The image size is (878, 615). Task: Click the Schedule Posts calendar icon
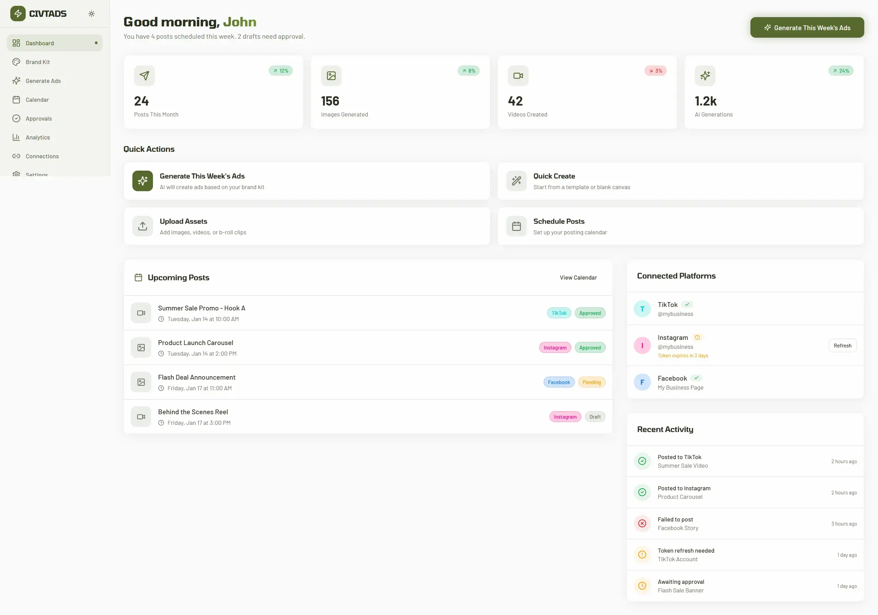click(516, 226)
